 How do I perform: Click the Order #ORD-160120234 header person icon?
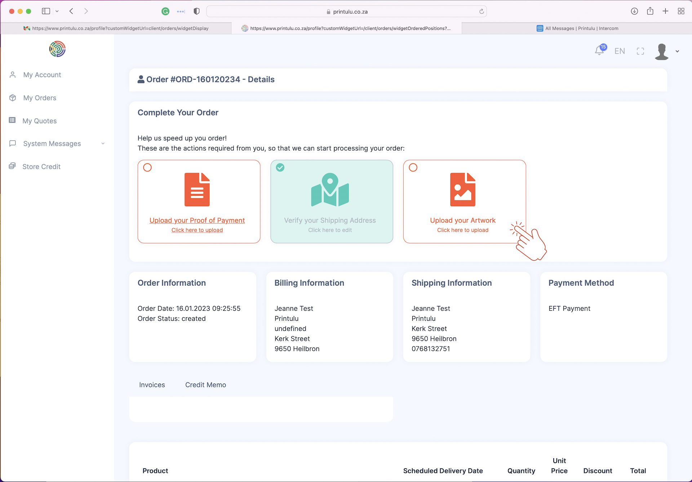pyautogui.click(x=141, y=79)
